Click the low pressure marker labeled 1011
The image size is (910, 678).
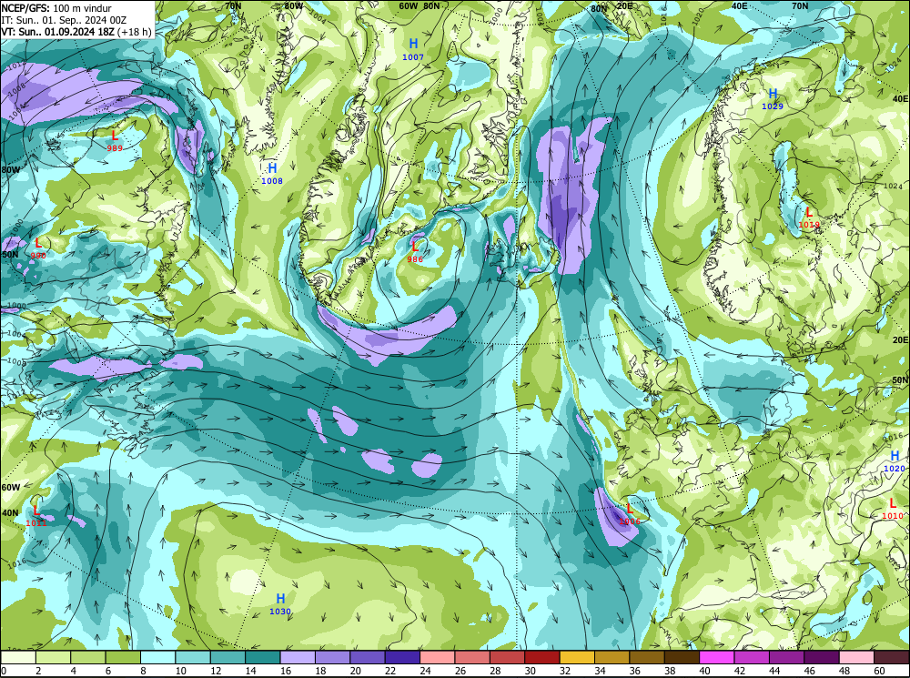[36, 515]
